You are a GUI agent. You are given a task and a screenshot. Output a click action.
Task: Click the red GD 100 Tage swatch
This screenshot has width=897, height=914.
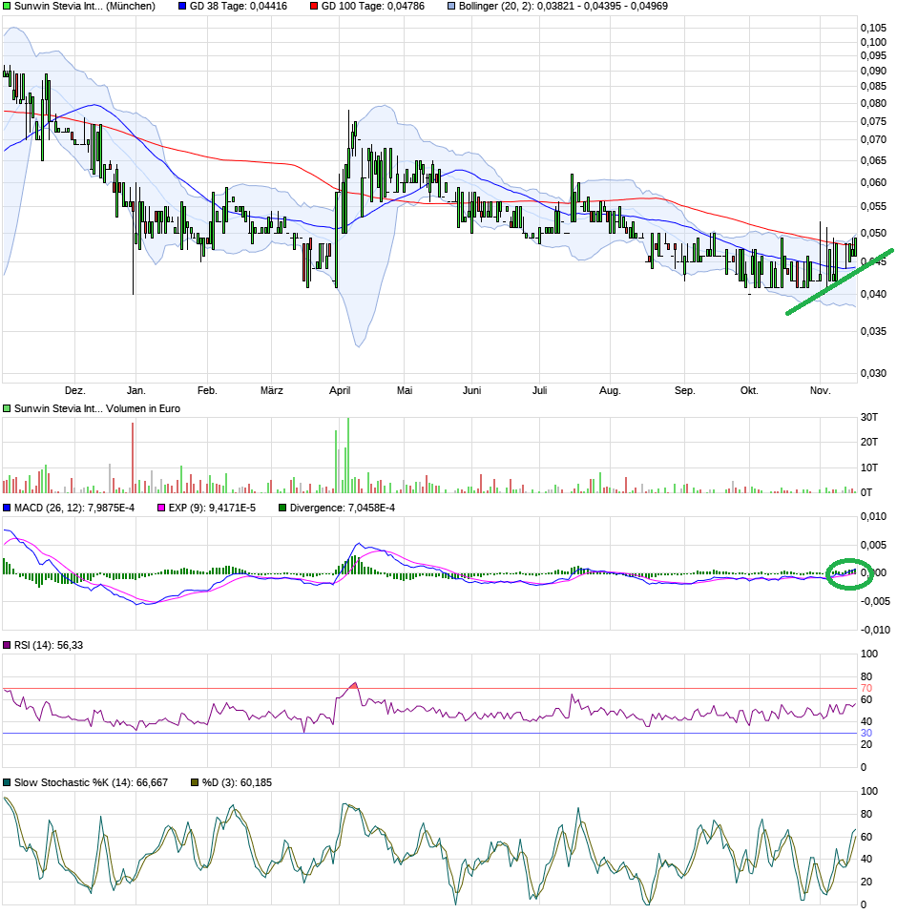314,7
